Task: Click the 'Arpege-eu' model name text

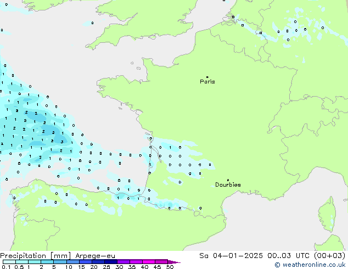Action: click(95, 256)
